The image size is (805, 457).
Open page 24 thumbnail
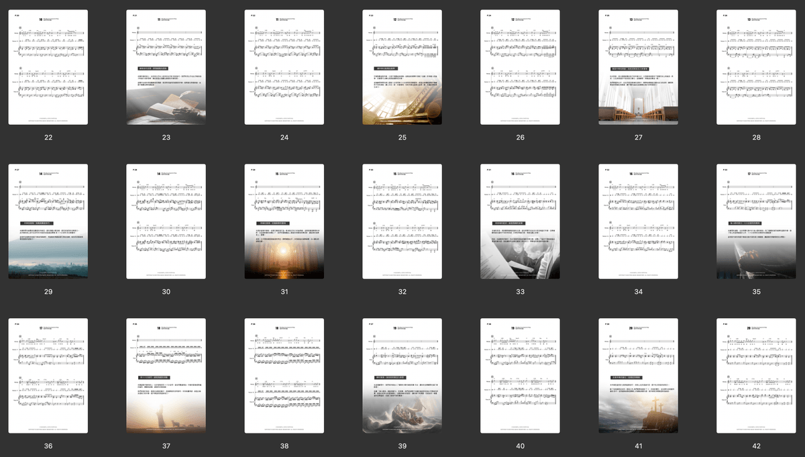284,67
